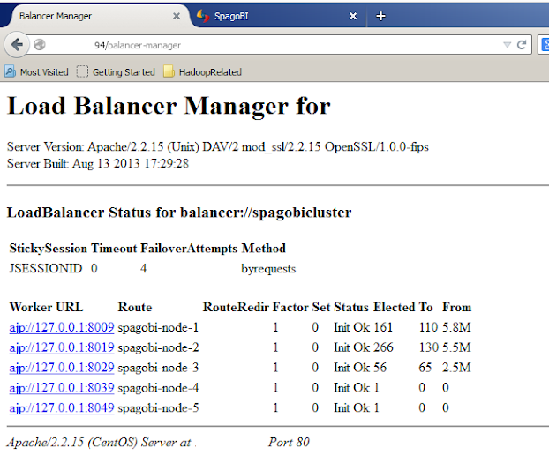Click the Port 80 footer text
The image size is (549, 470).
click(x=289, y=443)
